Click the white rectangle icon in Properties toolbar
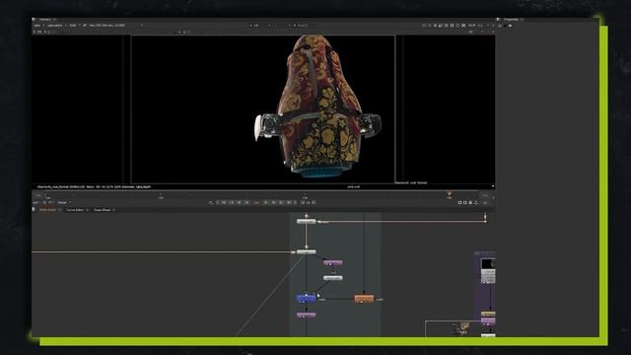 pos(511,26)
